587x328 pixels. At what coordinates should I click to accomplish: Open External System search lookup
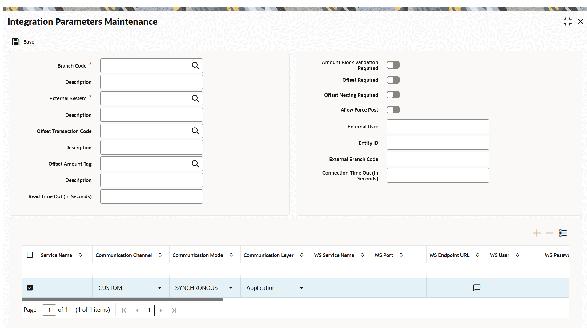click(195, 98)
